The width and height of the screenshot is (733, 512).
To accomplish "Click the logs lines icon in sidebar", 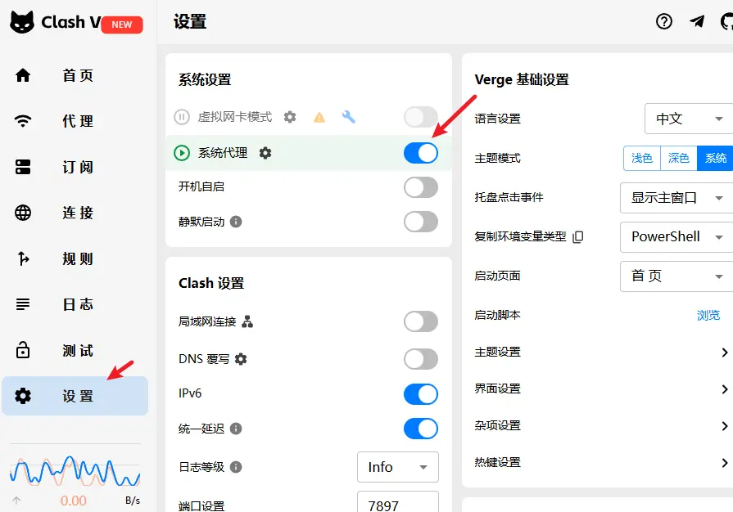I will point(23,304).
